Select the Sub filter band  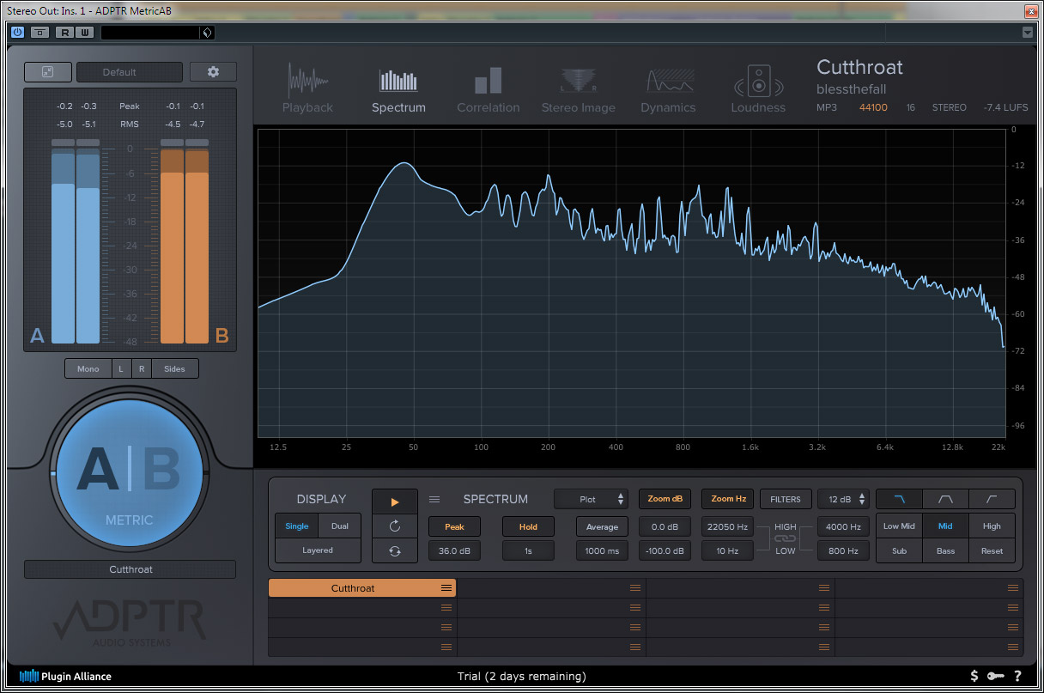(x=899, y=550)
